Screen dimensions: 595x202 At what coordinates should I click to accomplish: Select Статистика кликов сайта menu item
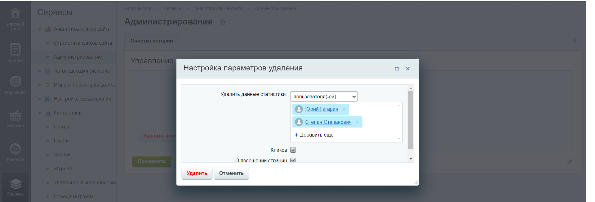click(x=83, y=43)
